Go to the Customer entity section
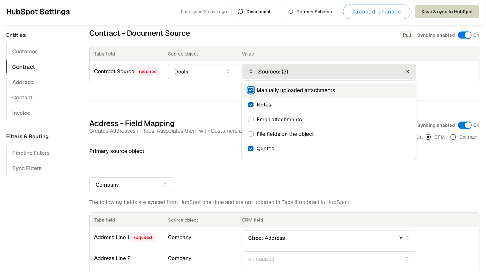This screenshot has height=273, width=486. [x=25, y=52]
